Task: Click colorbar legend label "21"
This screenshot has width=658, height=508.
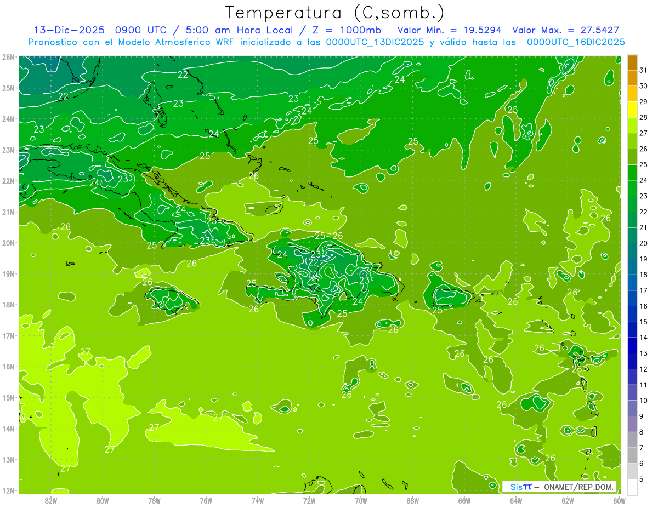Action: point(644,227)
